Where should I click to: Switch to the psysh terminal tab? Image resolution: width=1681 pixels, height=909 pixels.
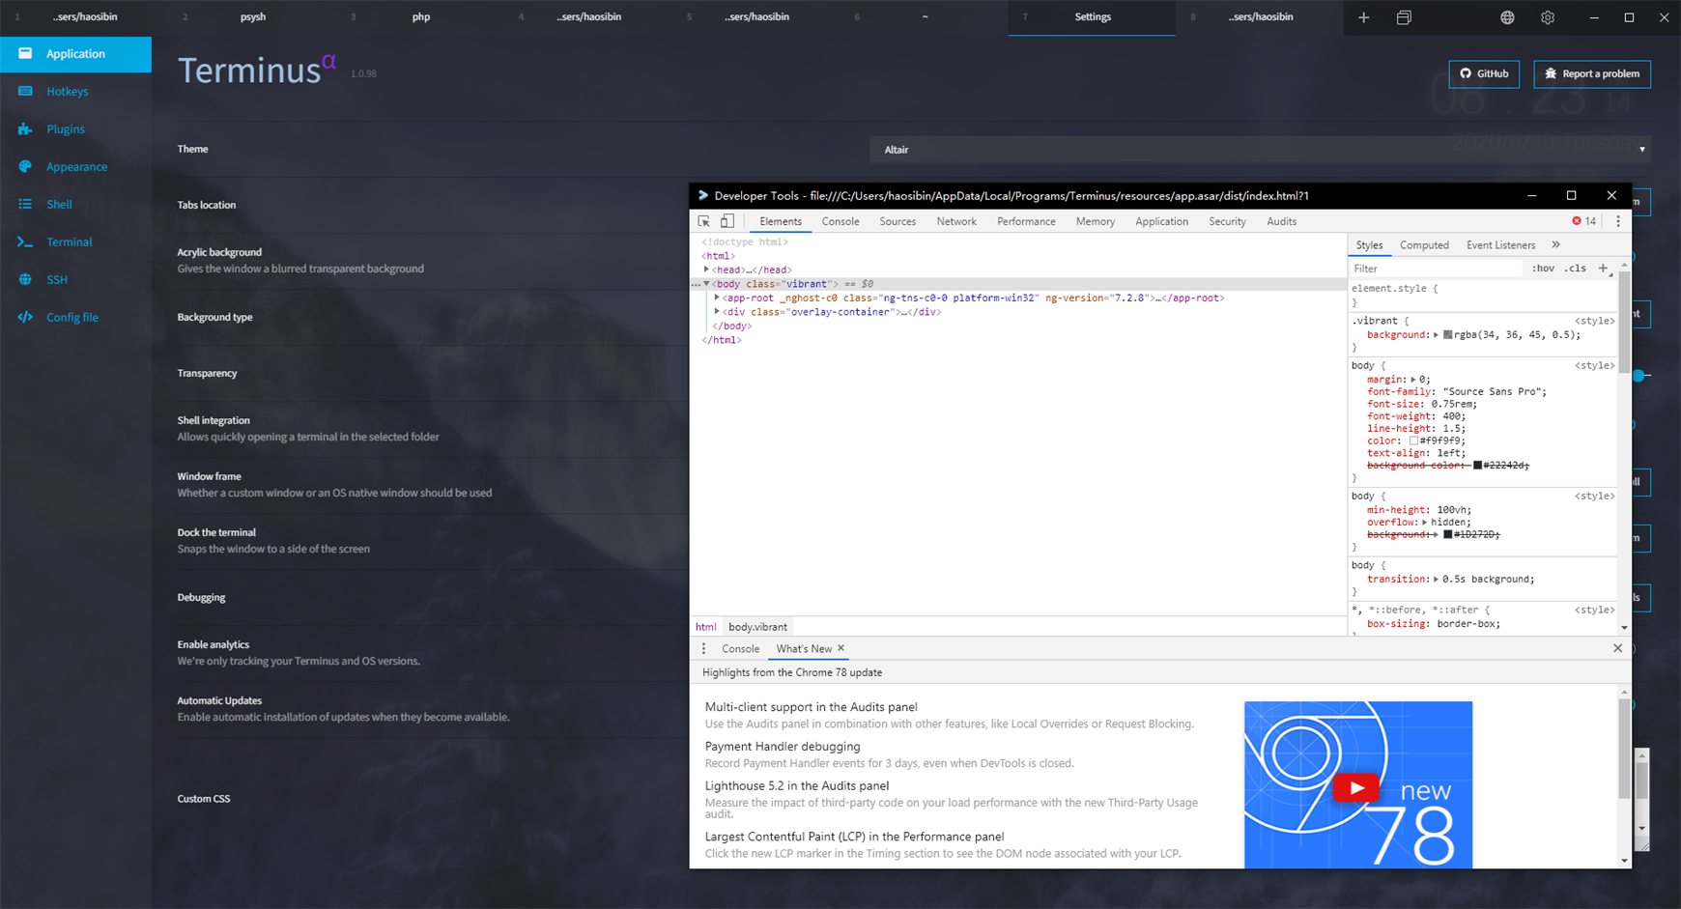[253, 17]
